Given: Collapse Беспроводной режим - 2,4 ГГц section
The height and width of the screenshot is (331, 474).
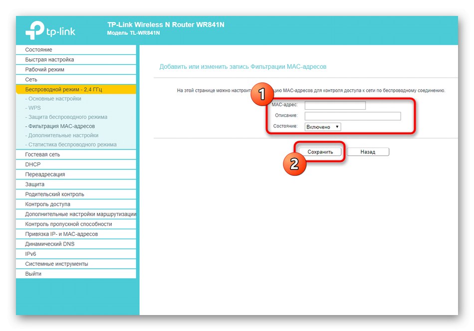Looking at the screenshot, I should coord(76,89).
